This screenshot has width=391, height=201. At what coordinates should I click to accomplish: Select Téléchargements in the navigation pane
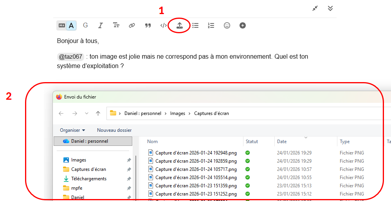pyautogui.click(x=88, y=179)
